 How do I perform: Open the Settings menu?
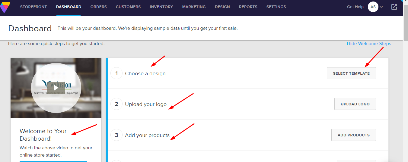276,7
